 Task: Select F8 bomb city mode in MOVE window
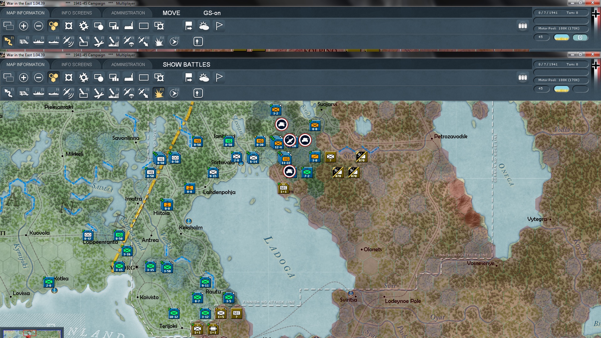pyautogui.click(x=114, y=41)
